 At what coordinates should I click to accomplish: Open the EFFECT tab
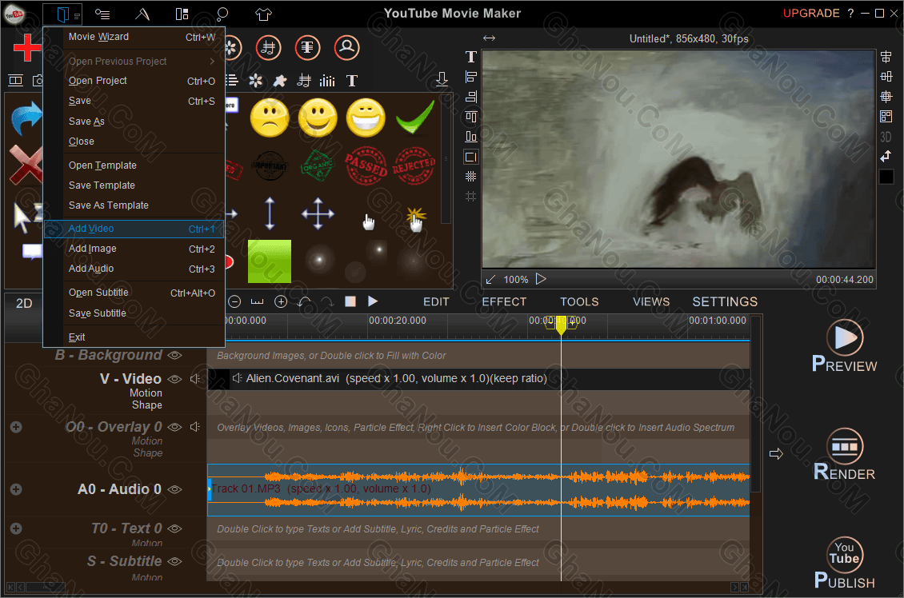[x=504, y=302]
